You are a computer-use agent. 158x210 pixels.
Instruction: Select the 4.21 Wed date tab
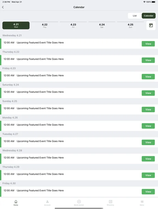pyautogui.click(x=16, y=25)
